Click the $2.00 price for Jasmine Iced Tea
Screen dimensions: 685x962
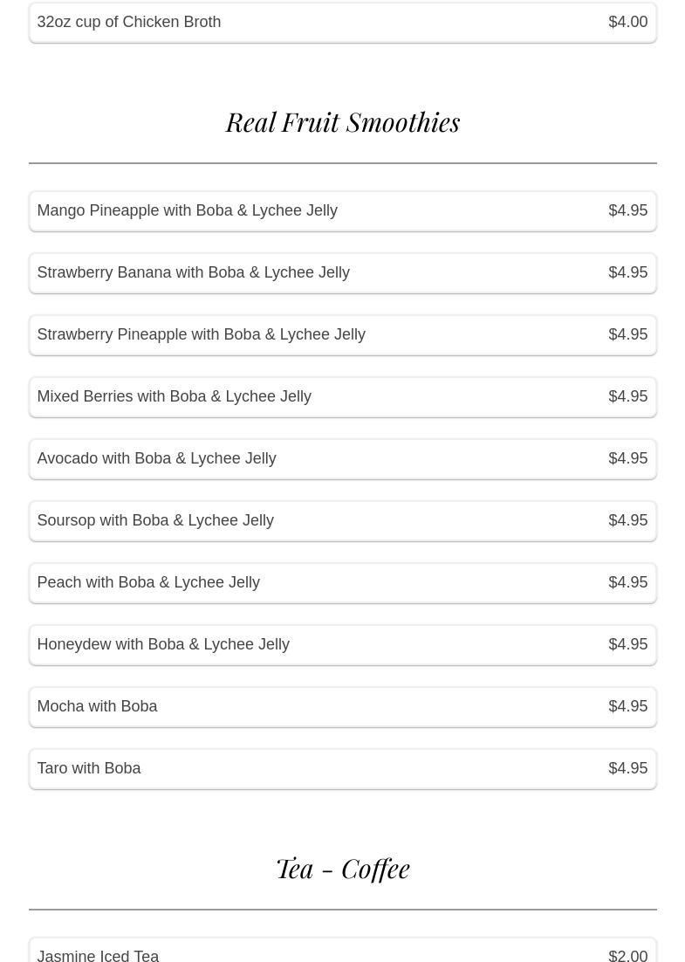point(627,955)
